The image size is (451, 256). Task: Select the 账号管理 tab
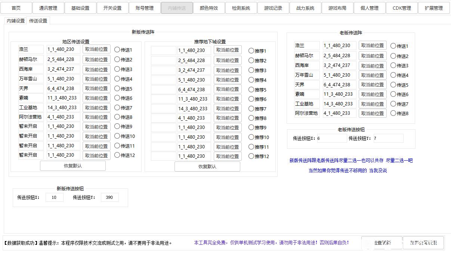tap(145, 8)
